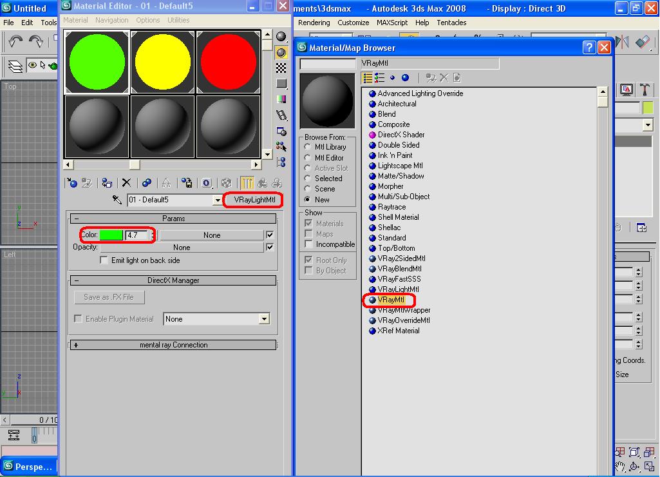Select the yellow material sample slot
Screen dimensions: 660x477
(x=162, y=62)
